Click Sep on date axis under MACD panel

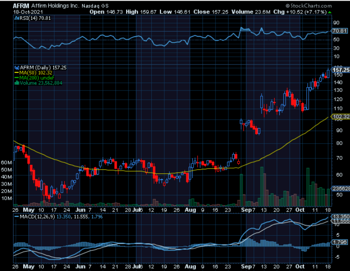246,266
